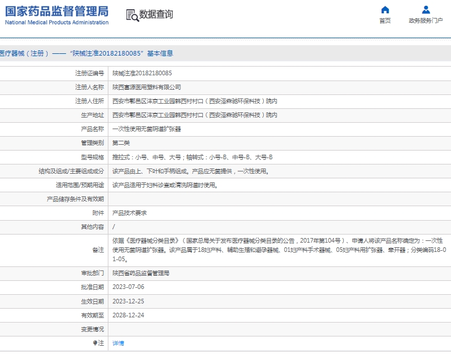Open 政务服务门户 user portal icon
The height and width of the screenshot is (355, 451).
click(x=425, y=10)
